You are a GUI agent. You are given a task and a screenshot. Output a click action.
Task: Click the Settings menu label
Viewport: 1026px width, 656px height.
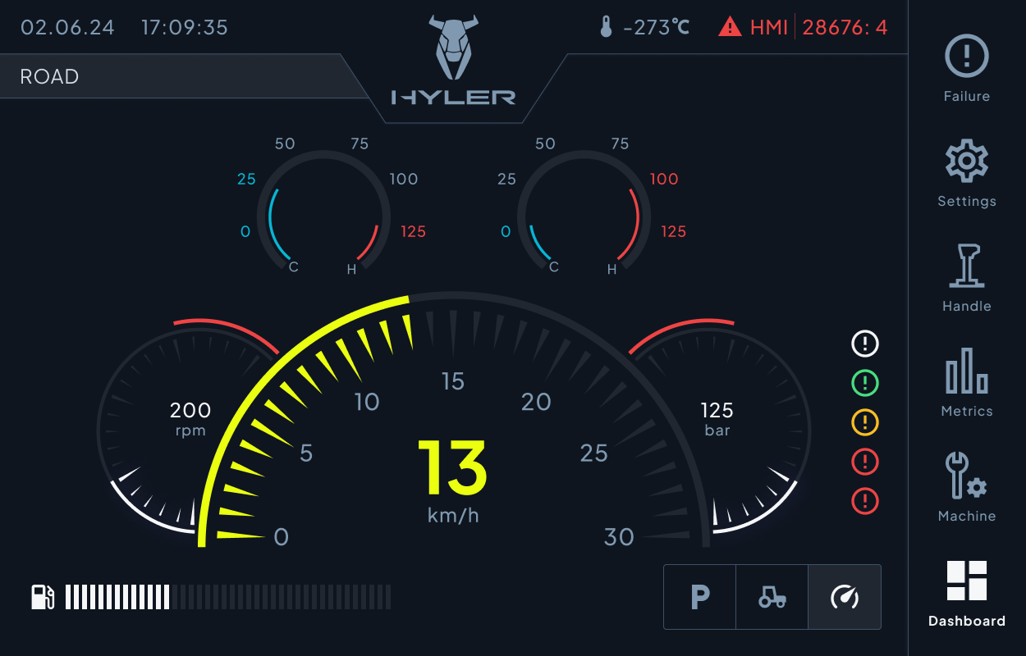[967, 201]
